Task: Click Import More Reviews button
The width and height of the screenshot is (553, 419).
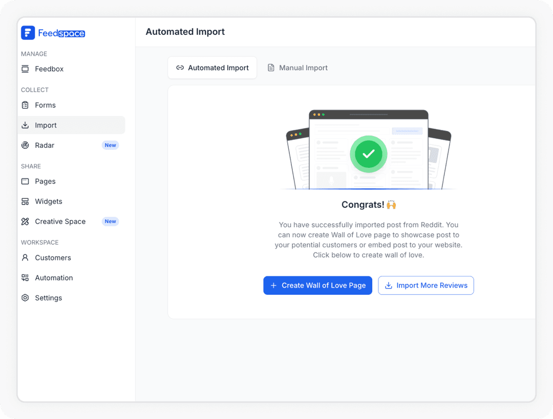Action: click(x=426, y=285)
